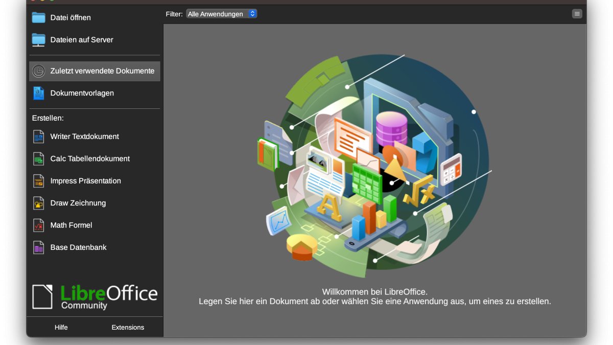Click the Dokumentvorlagen template icon
Viewport: 613px width, 345px height.
(39, 93)
